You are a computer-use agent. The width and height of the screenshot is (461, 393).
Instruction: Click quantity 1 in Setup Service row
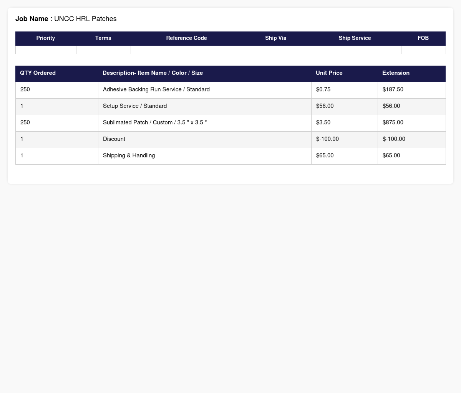(x=22, y=106)
